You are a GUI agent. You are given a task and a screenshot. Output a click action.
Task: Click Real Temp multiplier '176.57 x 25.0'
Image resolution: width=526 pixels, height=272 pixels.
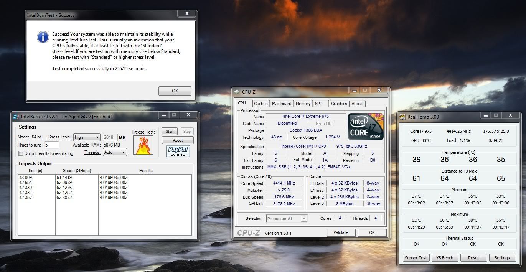496,131
